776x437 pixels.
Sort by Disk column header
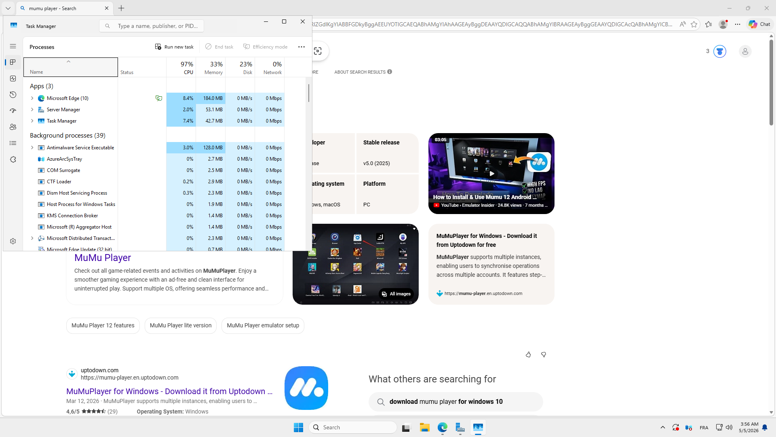tap(240, 67)
